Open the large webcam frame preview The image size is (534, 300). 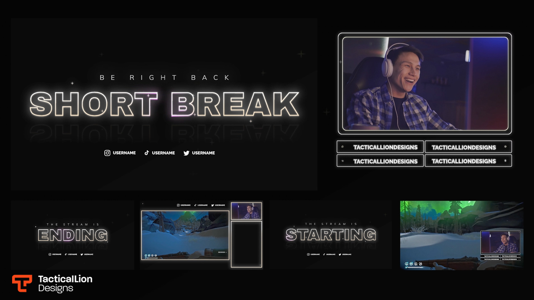pyautogui.click(x=425, y=83)
